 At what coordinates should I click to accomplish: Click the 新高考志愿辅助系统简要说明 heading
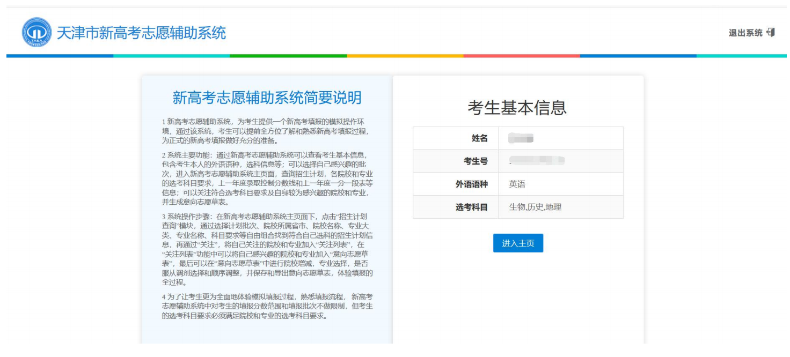267,98
